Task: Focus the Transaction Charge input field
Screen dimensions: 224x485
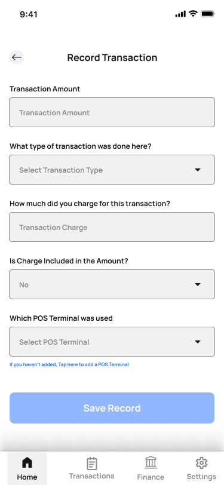Action: pos(112,227)
